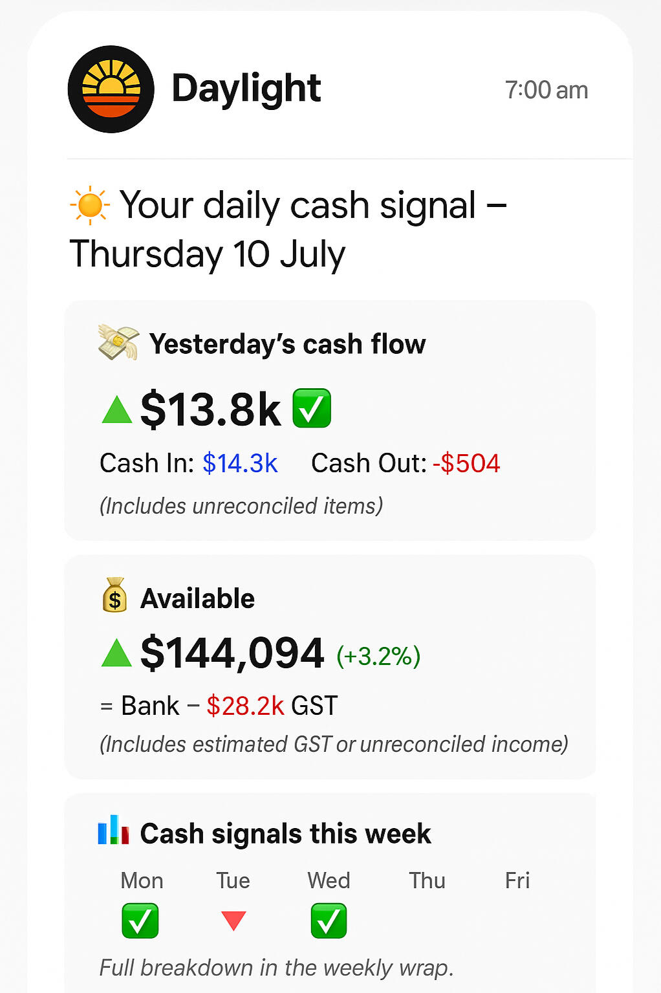Click the 7:00 am timestamp
This screenshot has width=661, height=993.
tap(546, 91)
